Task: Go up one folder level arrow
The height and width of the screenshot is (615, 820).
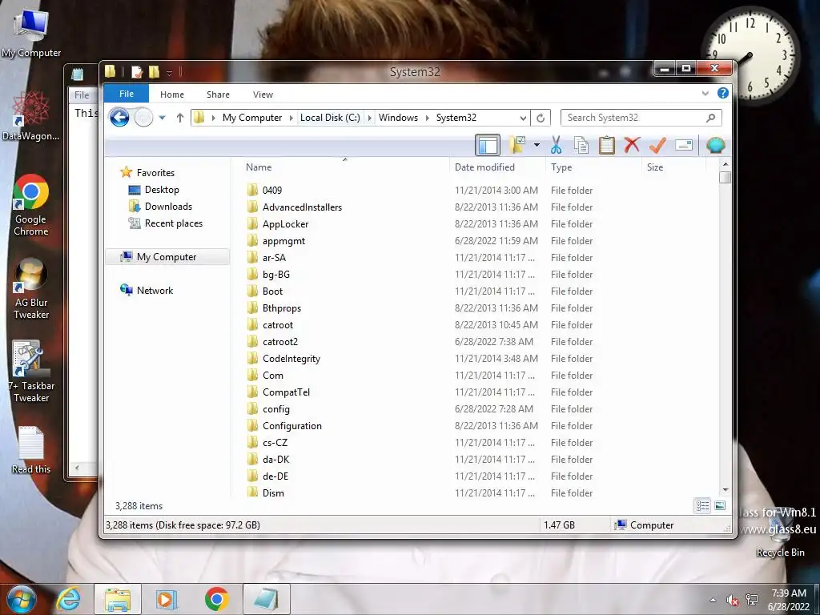Action: pos(180,118)
